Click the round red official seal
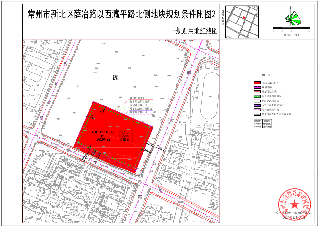Viewport: 319px width, 227px height. tap(294, 204)
